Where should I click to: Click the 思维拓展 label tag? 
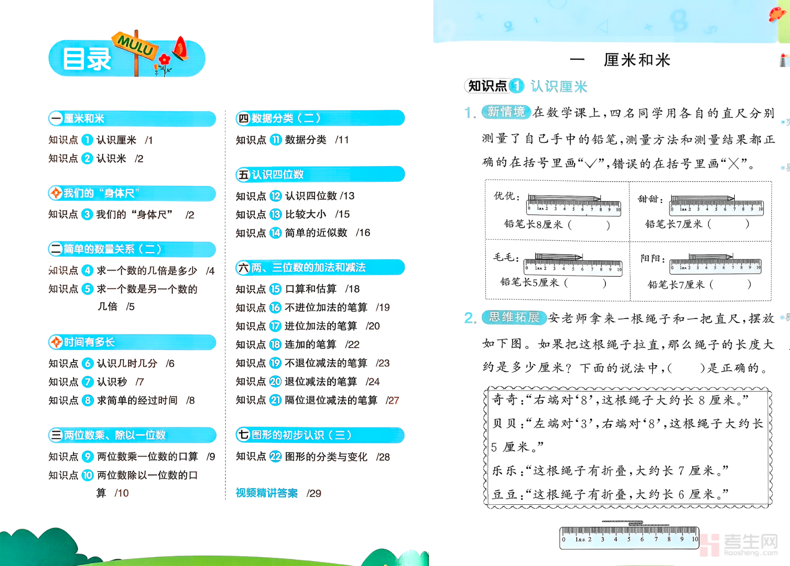click(x=514, y=318)
